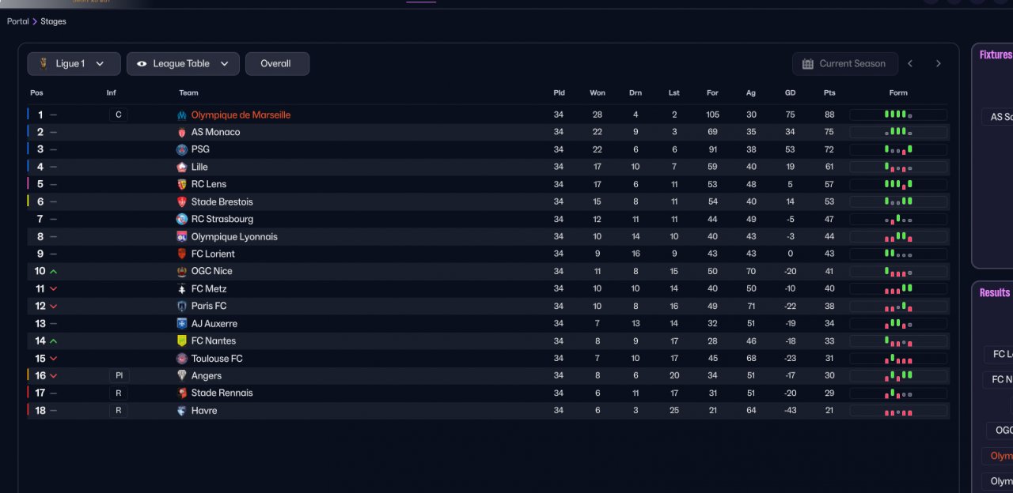The width and height of the screenshot is (1013, 493).
Task: Click the Stages breadcrumb
Action: (54, 21)
